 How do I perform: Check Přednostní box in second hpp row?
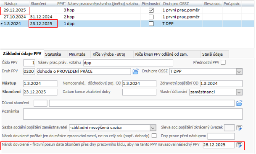[x=151, y=17]
